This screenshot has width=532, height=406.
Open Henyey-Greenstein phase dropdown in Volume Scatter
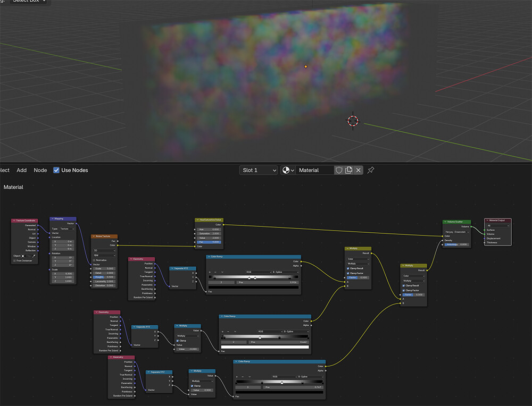tap(456, 232)
